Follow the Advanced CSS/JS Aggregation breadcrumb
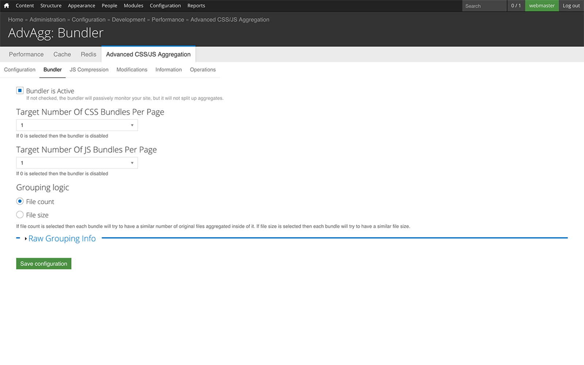This screenshot has height=365, width=584. [230, 20]
